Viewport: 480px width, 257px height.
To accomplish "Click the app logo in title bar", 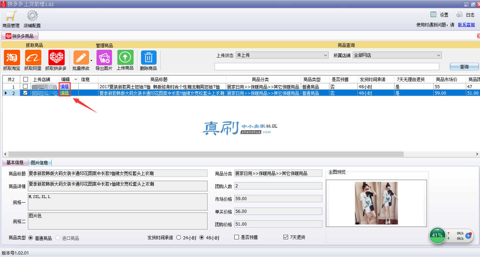I will (3, 4).
